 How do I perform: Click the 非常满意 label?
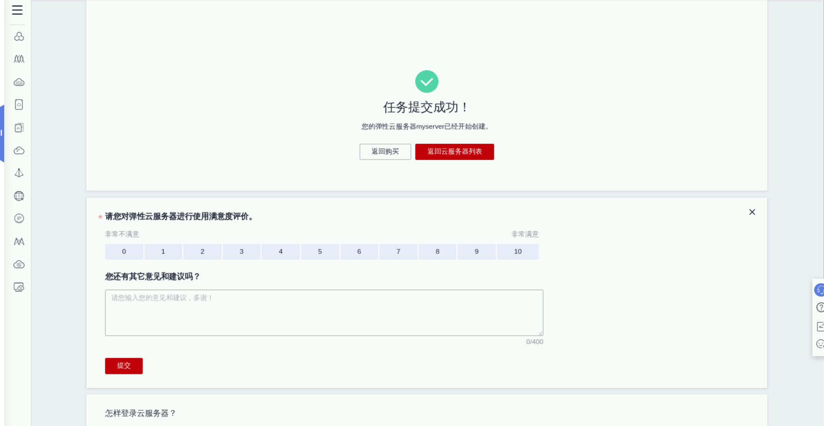[x=525, y=234]
